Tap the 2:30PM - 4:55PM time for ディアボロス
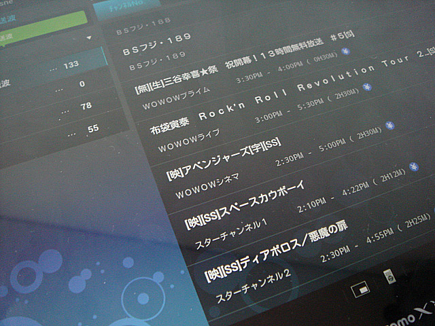435x326 pixels. [358, 243]
